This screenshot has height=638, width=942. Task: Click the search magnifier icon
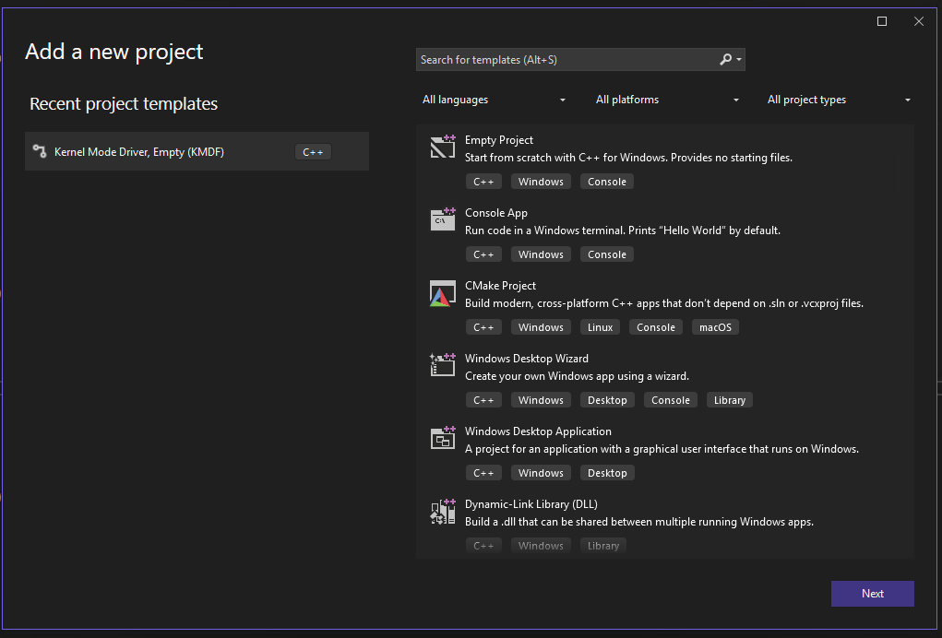(x=725, y=59)
